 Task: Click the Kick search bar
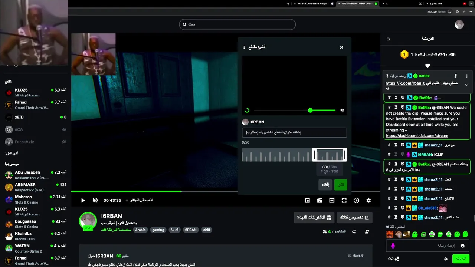point(237,24)
